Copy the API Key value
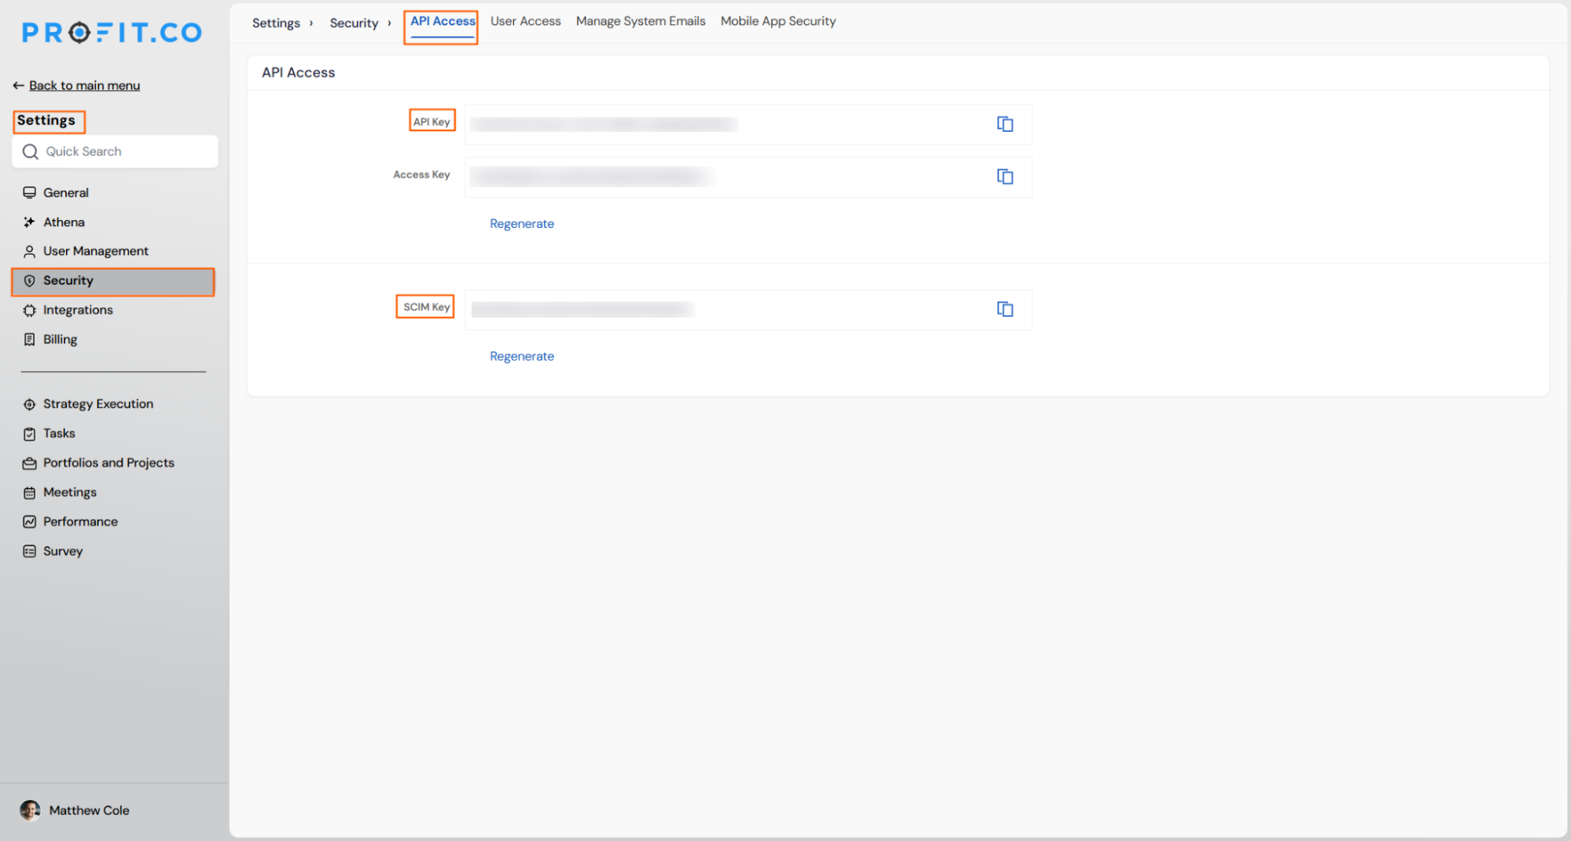1571x841 pixels. [x=1004, y=124]
